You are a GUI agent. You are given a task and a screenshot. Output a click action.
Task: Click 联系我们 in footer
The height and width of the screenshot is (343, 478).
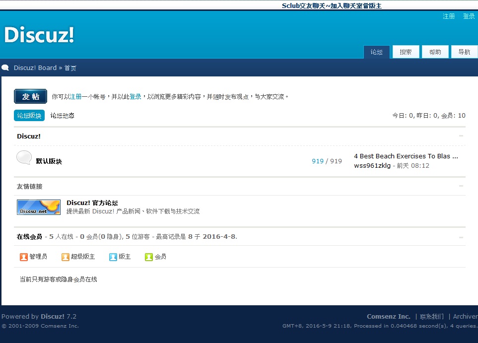[x=432, y=317]
